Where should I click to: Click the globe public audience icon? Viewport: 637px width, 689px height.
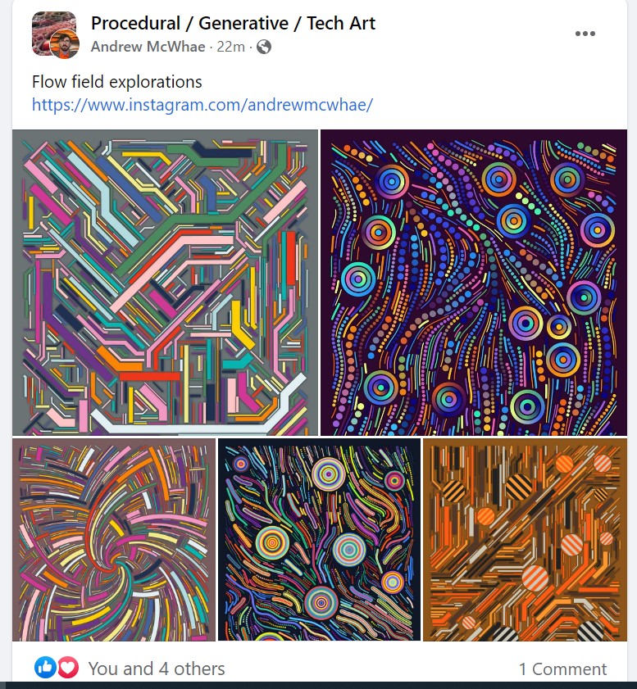click(x=264, y=47)
